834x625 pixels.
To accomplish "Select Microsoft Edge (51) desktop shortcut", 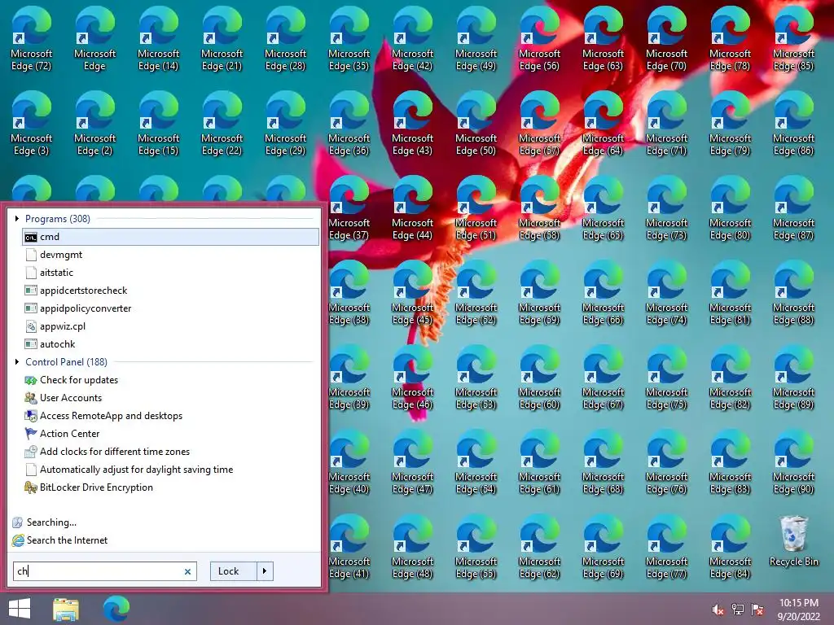I will [x=476, y=208].
